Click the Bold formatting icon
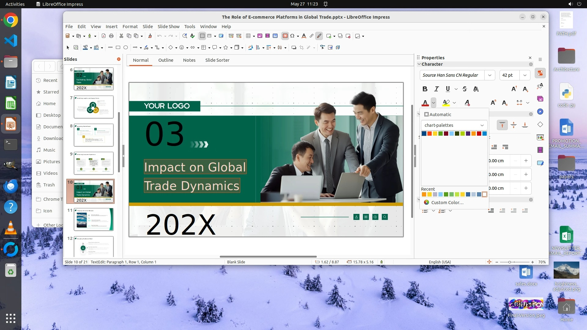Image resolution: width=587 pixels, height=330 pixels. (x=425, y=89)
